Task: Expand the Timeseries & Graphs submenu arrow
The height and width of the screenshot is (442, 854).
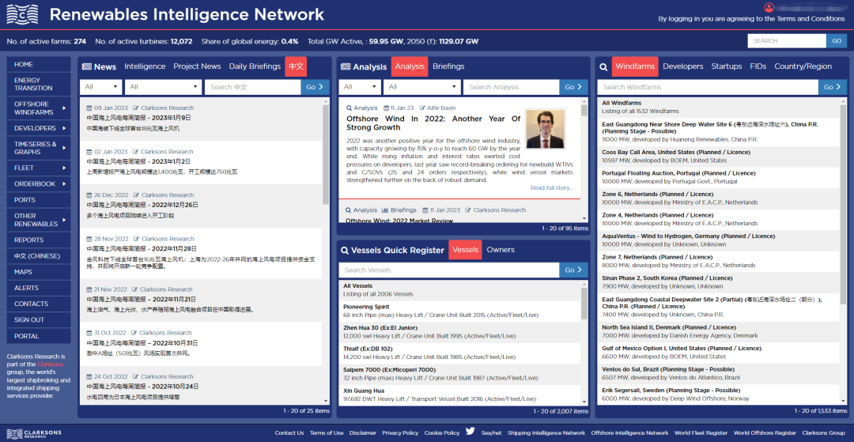Action: (x=64, y=148)
